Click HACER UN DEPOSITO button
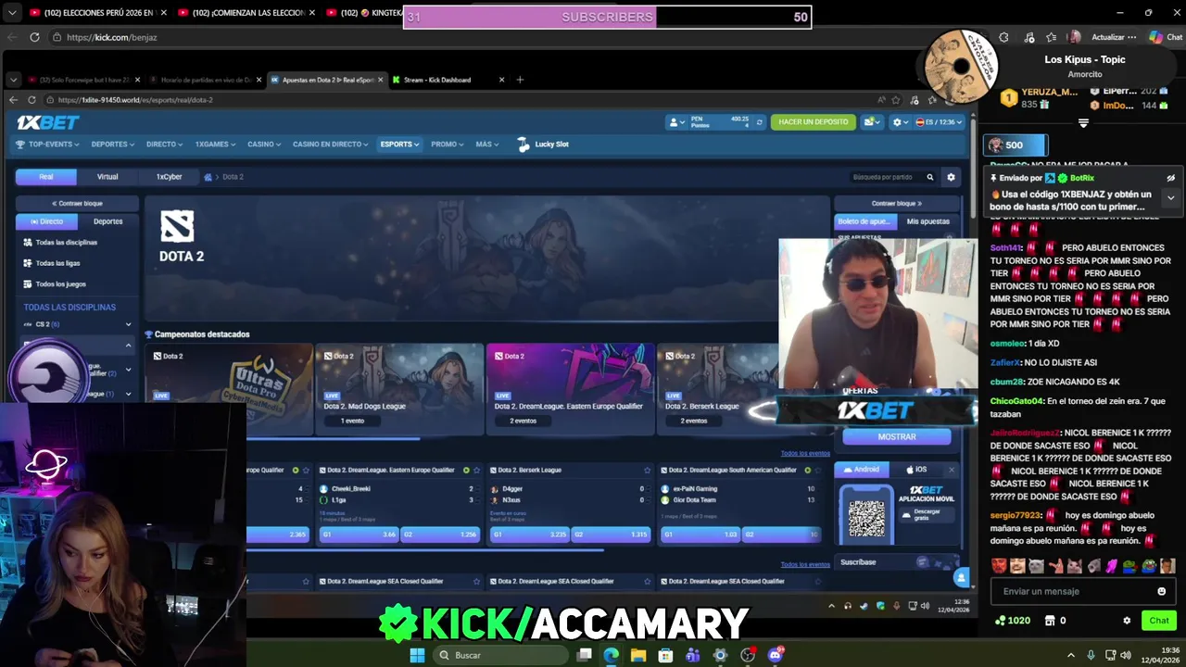This screenshot has width=1186, height=667. pyautogui.click(x=813, y=122)
